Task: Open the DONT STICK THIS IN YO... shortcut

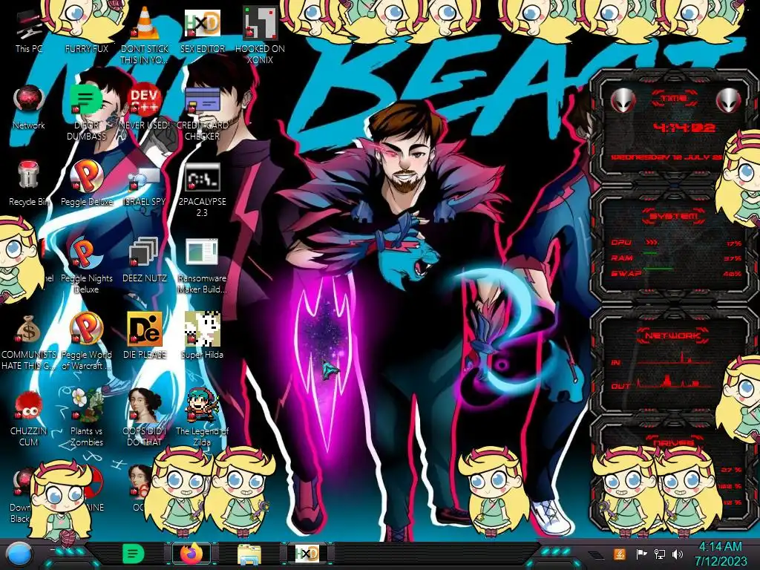Action: pyautogui.click(x=145, y=34)
